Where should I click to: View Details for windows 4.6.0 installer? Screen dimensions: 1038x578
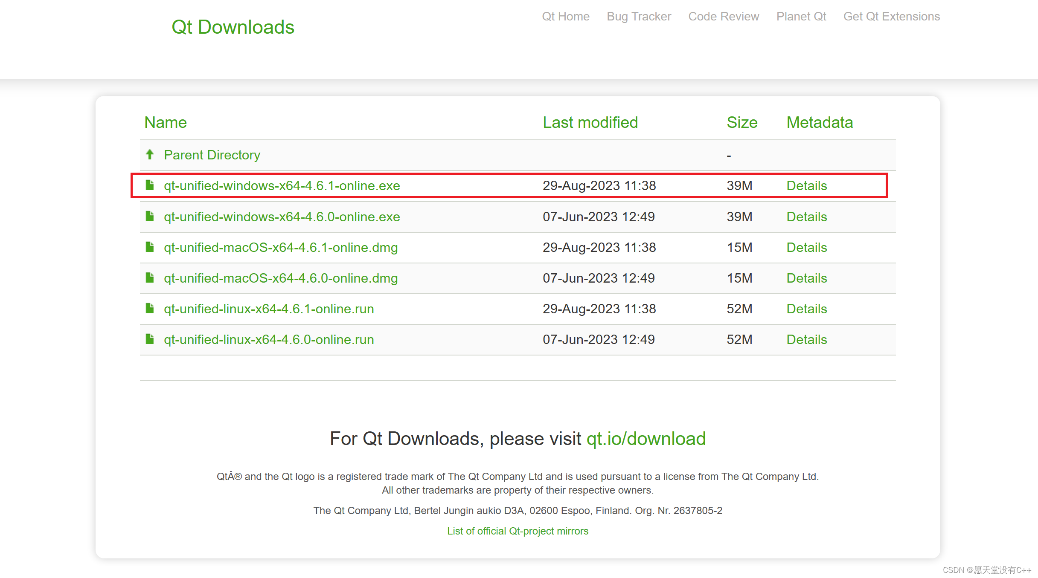tap(806, 217)
